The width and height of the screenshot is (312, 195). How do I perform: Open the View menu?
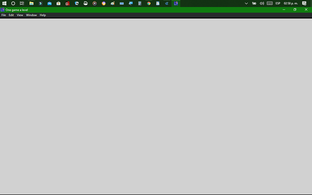click(x=20, y=15)
